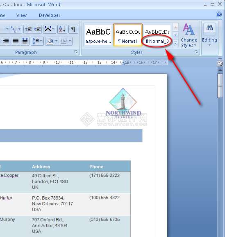Viewport: 225px width, 237px height.
Task: Open the Developer ribbon tab
Action: click(x=50, y=15)
